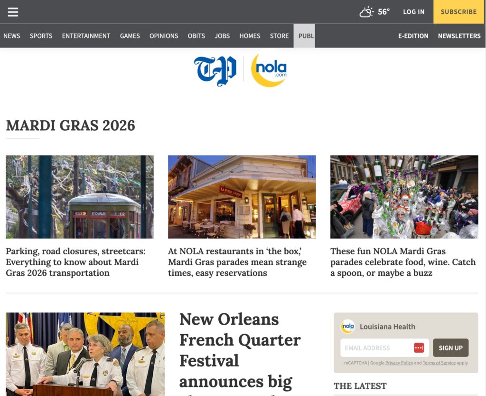Go to the Obits section

tap(196, 36)
